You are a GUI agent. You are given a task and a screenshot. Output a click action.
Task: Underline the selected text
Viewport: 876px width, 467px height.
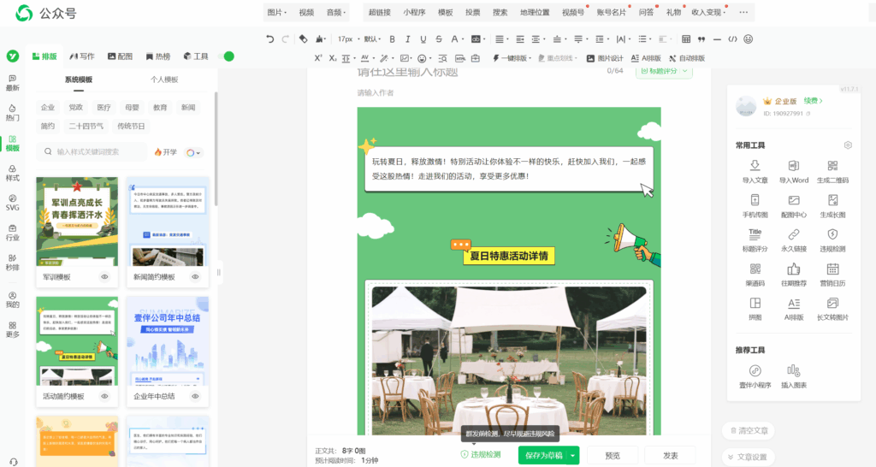coord(423,39)
